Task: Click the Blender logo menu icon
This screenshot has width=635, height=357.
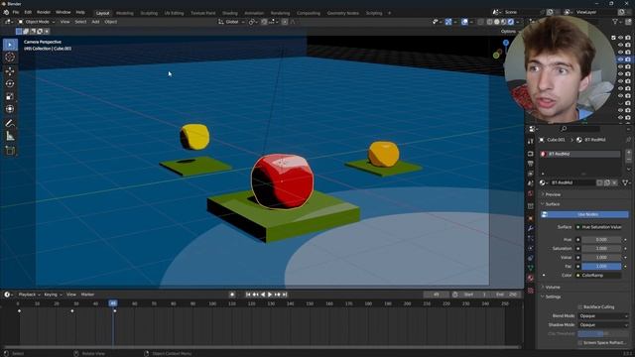Action: point(6,13)
